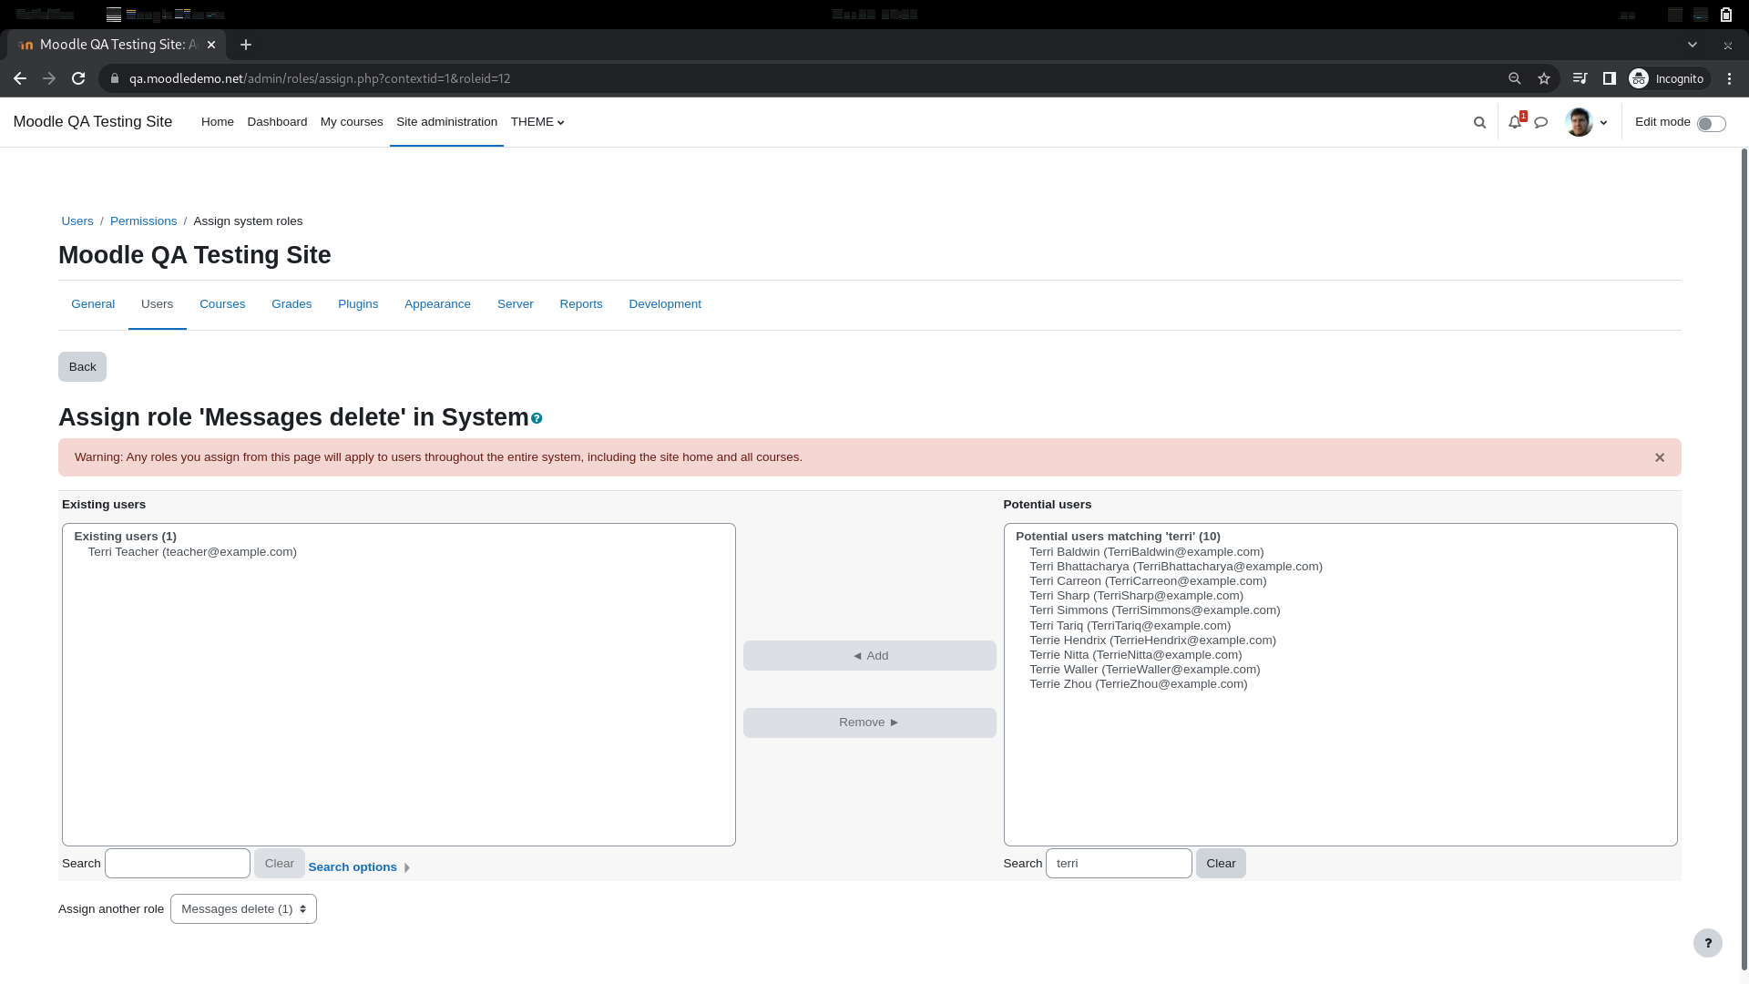
Task: Switch to the Reports tab
Action: click(x=581, y=304)
